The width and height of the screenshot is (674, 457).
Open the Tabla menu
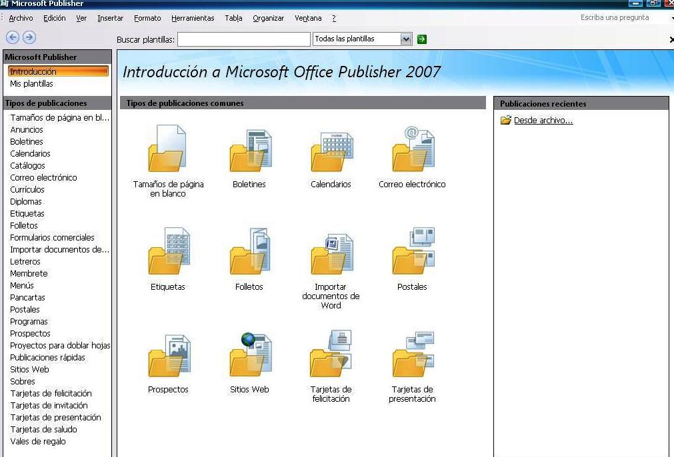(233, 18)
